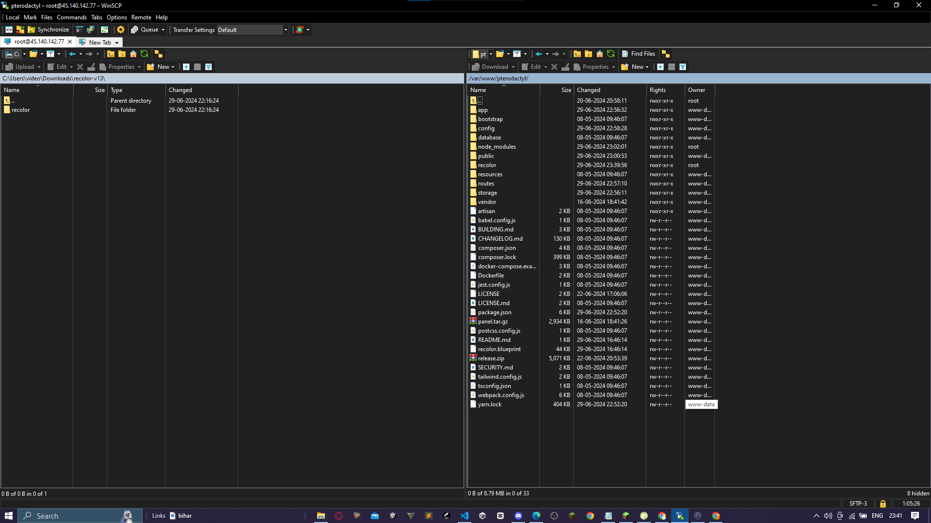Open session in PuTTY icon
931x523 pixels.
pos(91,30)
